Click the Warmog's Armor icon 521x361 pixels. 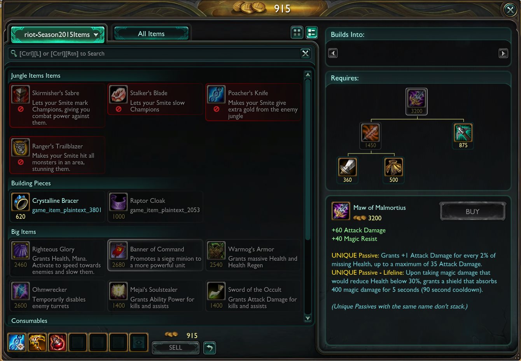pyautogui.click(x=216, y=251)
